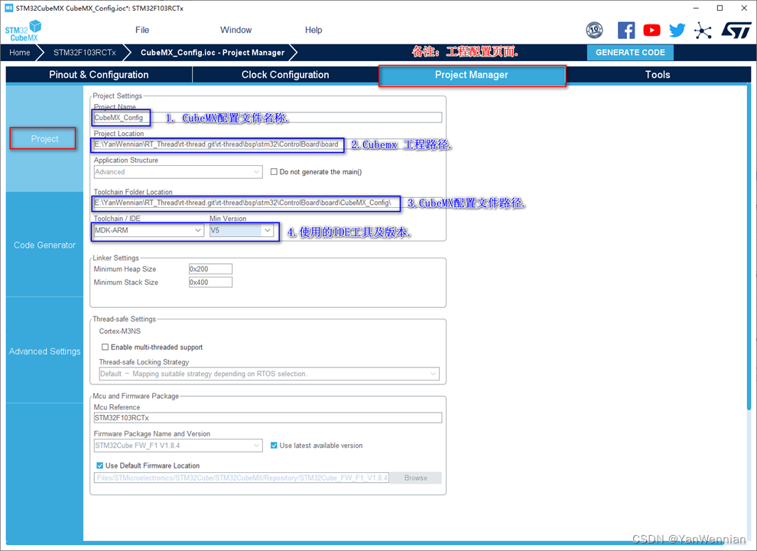Minimize the STM32CubeMX window

point(696,8)
